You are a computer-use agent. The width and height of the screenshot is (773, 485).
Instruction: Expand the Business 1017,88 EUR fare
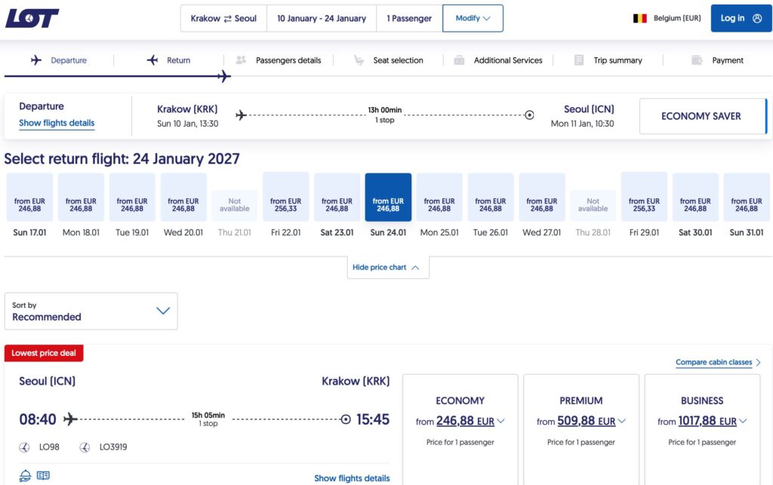(702, 421)
